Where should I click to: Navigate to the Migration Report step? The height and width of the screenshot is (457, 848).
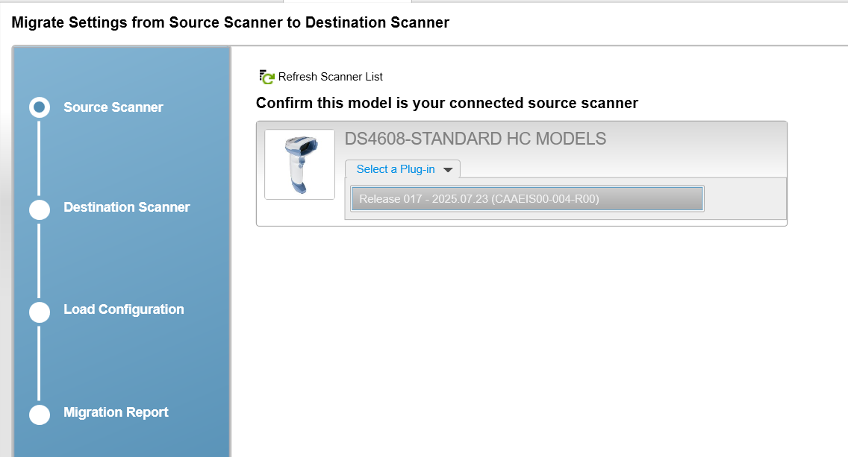116,412
